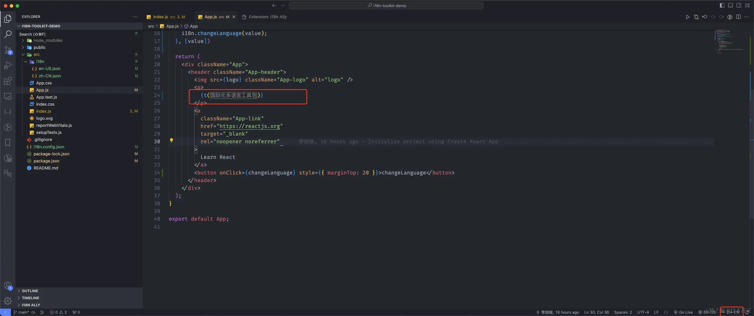Open the Source Control view
Image resolution: width=754 pixels, height=316 pixels.
coord(8,50)
